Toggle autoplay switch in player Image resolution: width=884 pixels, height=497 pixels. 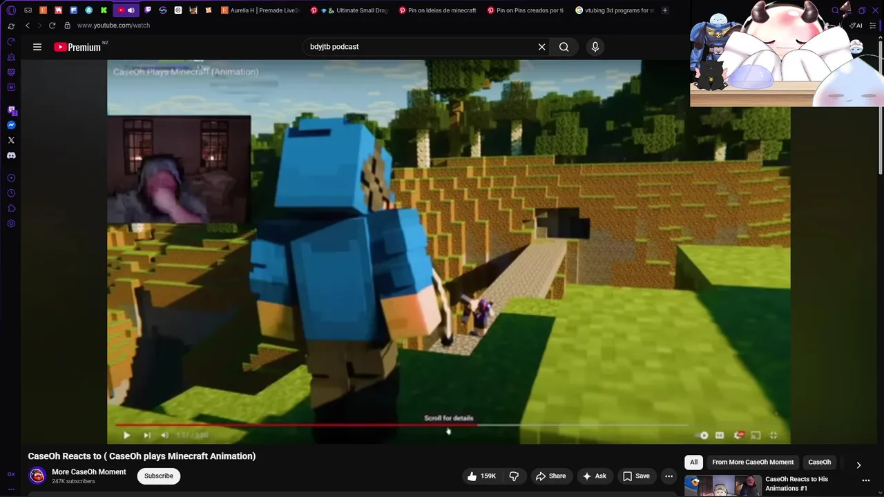click(x=704, y=435)
